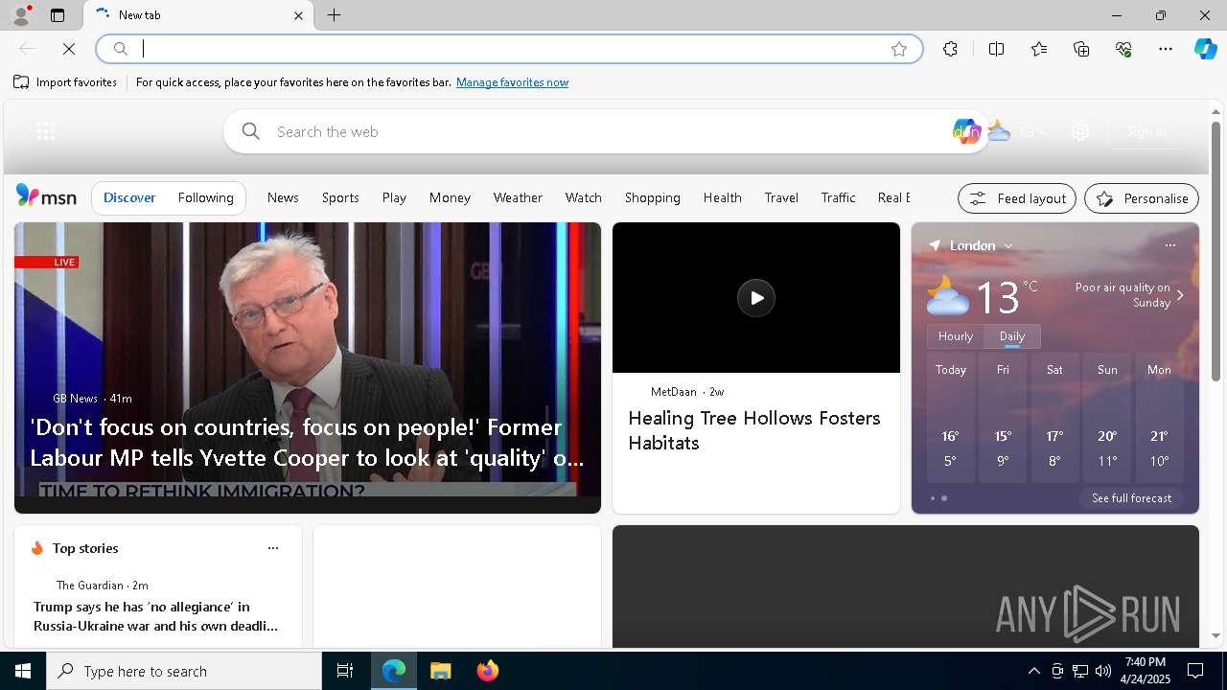
Task: Launch Copilot sidebar icon
Action: pos(1205,49)
